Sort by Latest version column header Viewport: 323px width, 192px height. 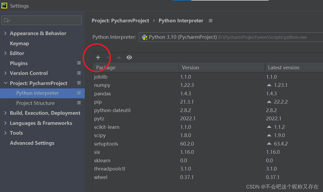coord(294,67)
